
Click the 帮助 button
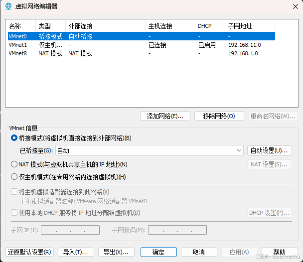click(280, 252)
